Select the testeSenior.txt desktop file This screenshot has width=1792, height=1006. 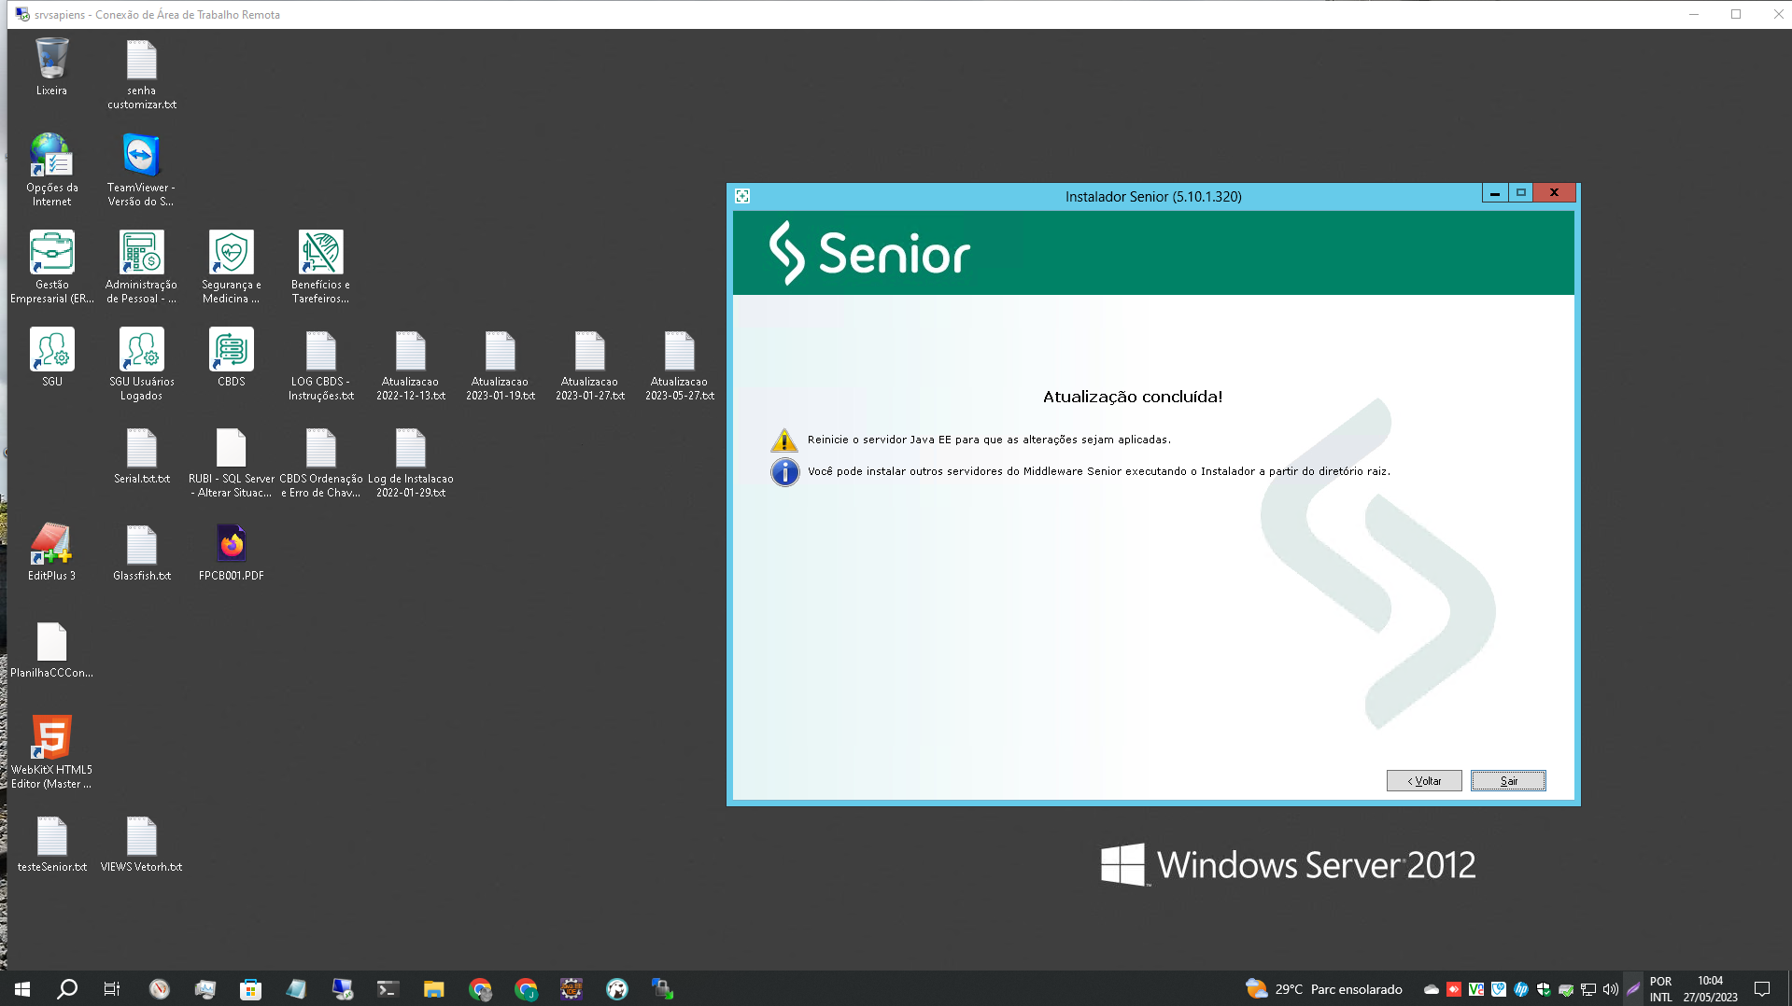[x=52, y=845]
